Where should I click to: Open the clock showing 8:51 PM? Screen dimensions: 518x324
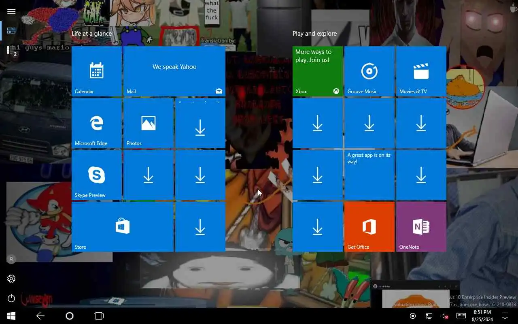(482, 316)
